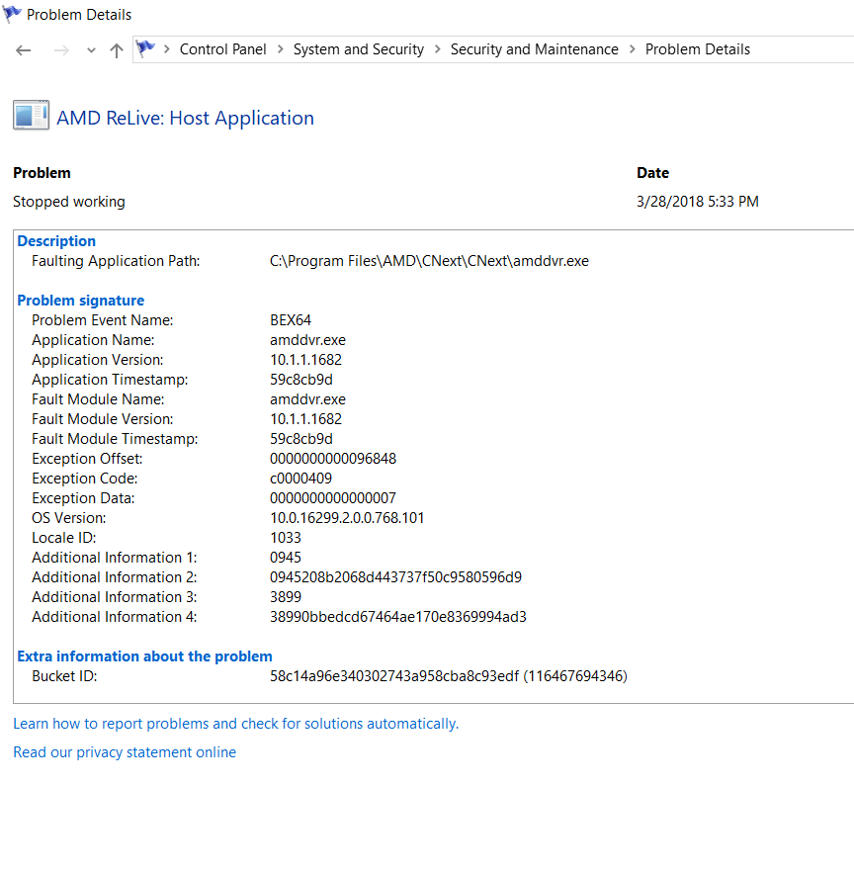Click the 'Bucket ID:' label
854x873 pixels.
point(64,676)
